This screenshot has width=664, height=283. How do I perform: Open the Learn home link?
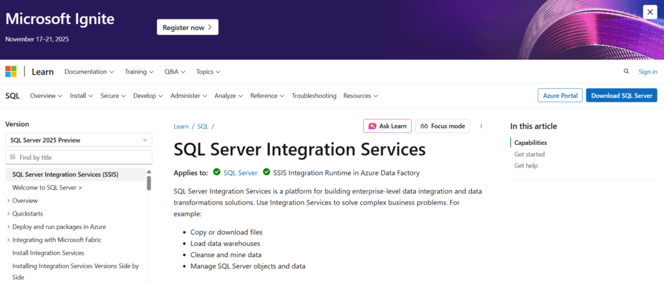pyautogui.click(x=43, y=72)
